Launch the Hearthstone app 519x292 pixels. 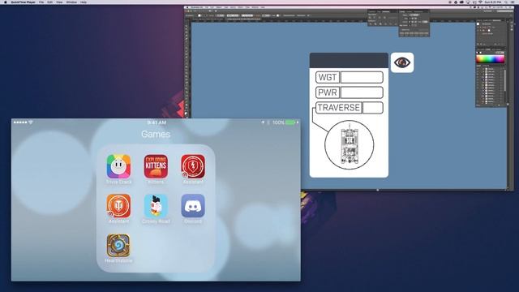point(118,246)
